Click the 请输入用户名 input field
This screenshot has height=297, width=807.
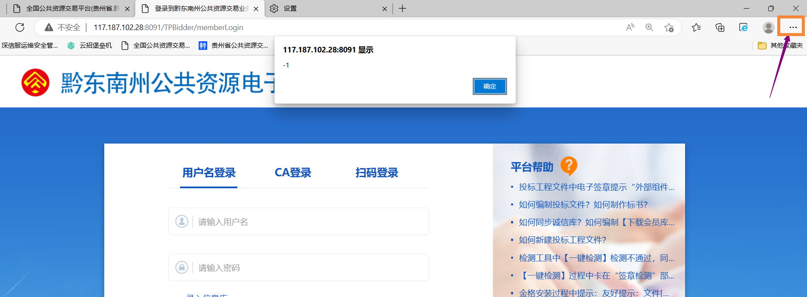click(x=299, y=221)
